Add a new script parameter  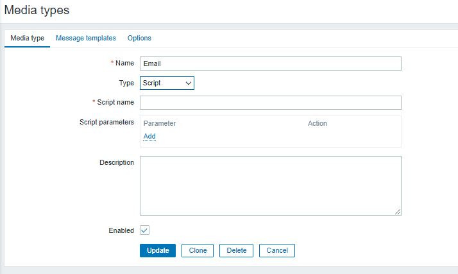point(149,136)
